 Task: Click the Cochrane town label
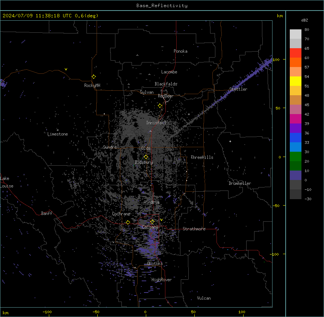coord(121,214)
